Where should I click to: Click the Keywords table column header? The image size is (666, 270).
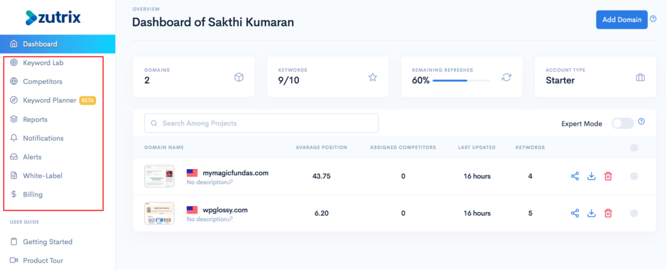pyautogui.click(x=530, y=148)
